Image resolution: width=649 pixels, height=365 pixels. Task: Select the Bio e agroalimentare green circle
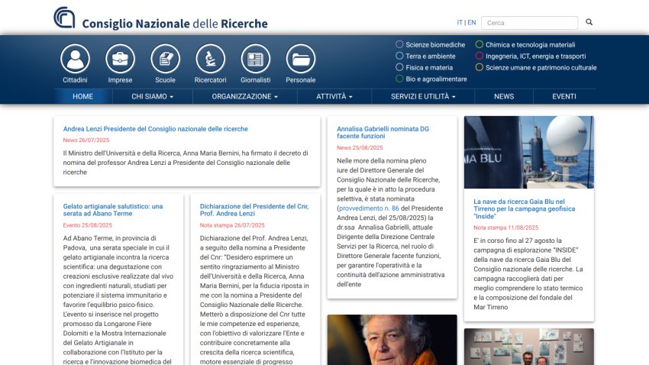pos(399,79)
